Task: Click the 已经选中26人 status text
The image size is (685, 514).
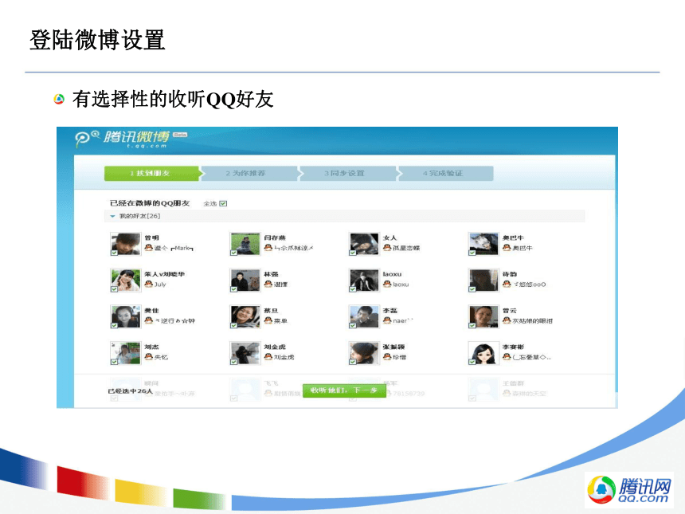Action: tap(130, 390)
